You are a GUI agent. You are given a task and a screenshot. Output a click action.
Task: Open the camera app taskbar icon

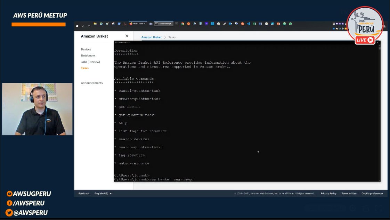151,24
